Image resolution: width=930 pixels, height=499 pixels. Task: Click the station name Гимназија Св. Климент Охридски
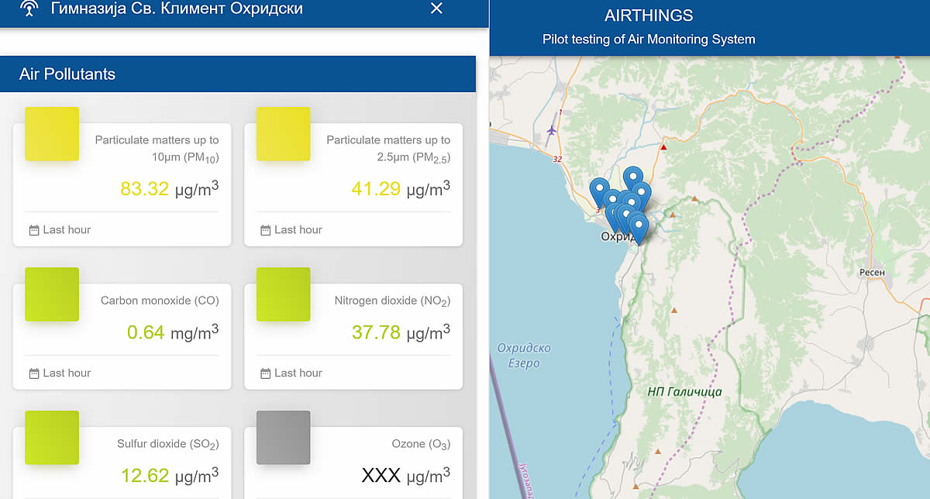tap(177, 9)
